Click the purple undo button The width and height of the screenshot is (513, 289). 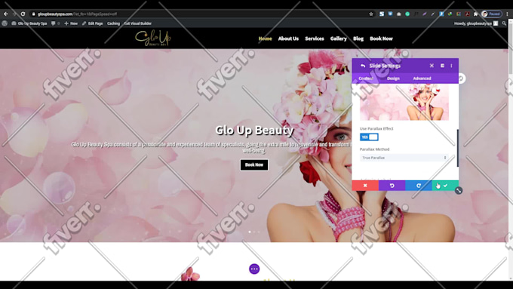click(392, 186)
